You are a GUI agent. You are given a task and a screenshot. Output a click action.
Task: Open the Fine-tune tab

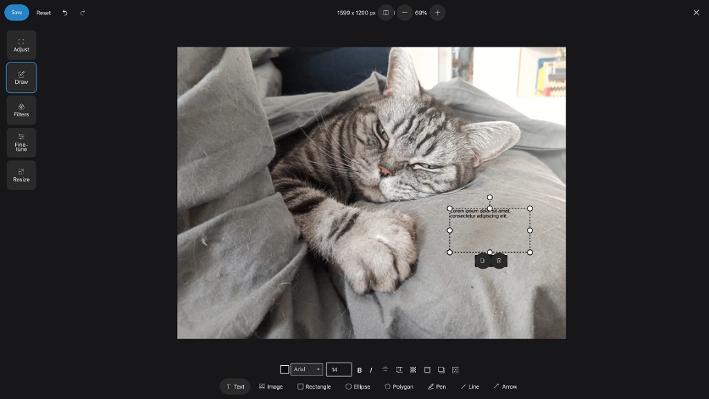click(21, 143)
